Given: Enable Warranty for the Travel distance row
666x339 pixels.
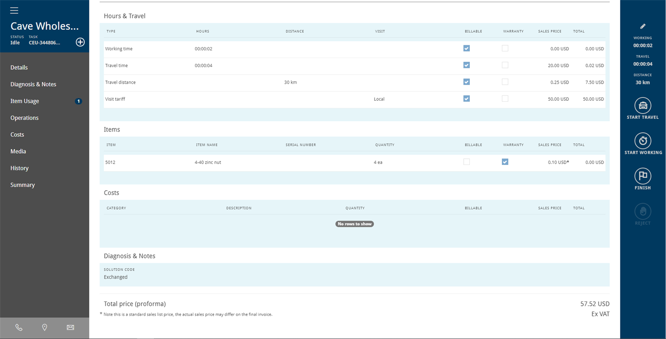Looking at the screenshot, I should coord(505,82).
